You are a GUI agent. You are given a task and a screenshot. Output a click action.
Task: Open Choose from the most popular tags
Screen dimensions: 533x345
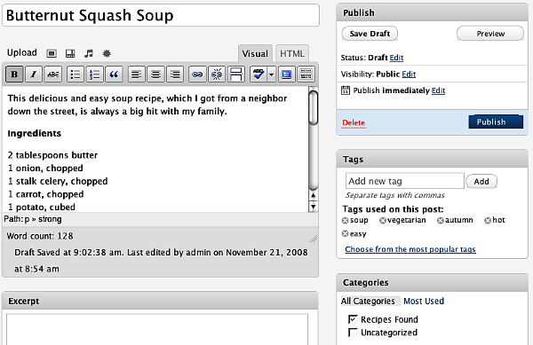(410, 249)
